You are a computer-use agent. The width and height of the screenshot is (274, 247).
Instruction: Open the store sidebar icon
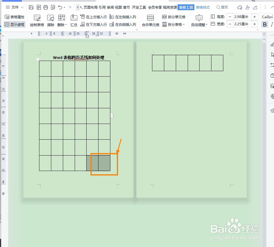click(272, 86)
